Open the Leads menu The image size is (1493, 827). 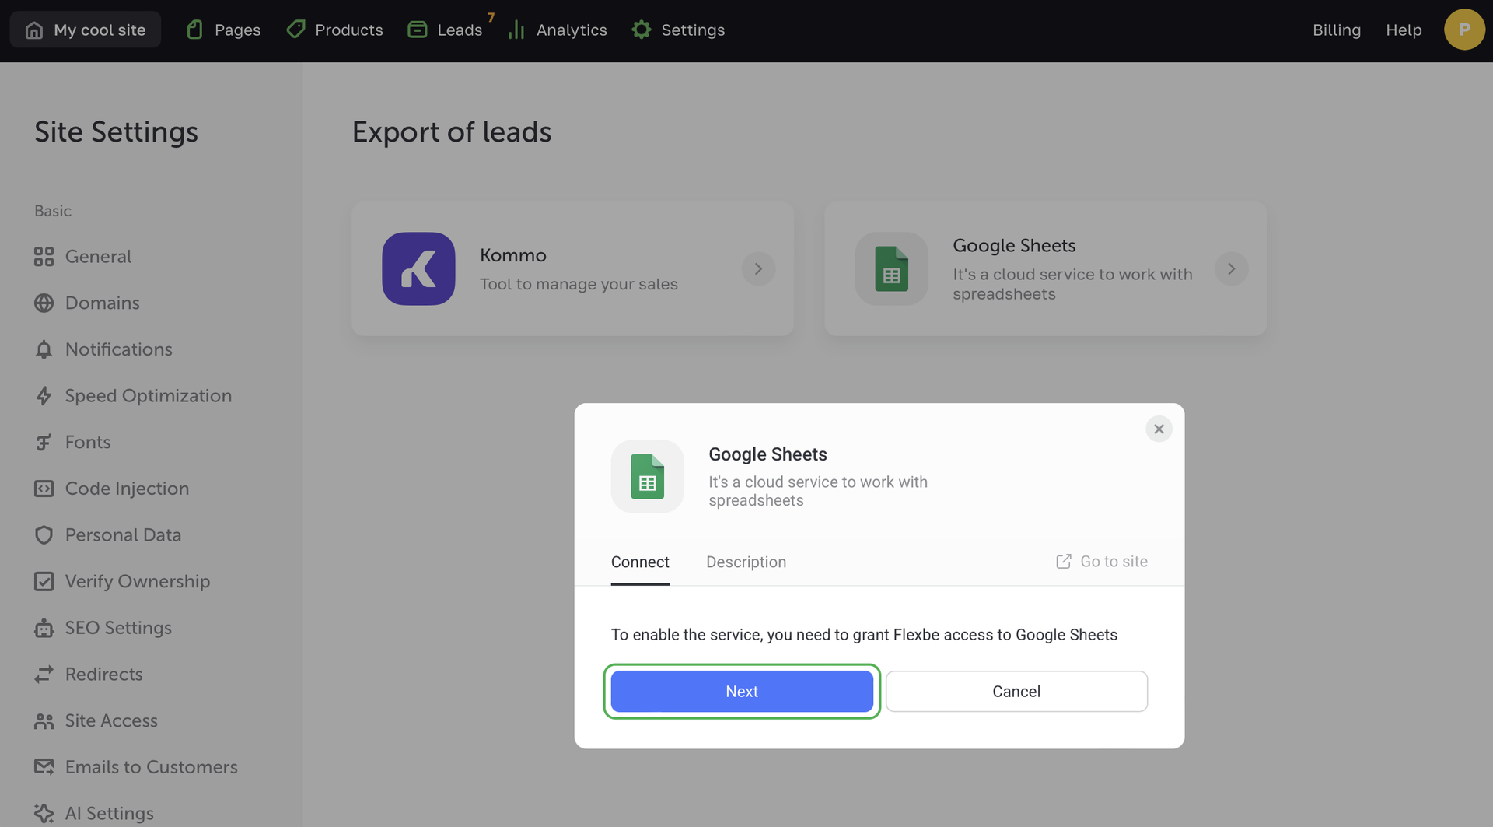pyautogui.click(x=446, y=30)
